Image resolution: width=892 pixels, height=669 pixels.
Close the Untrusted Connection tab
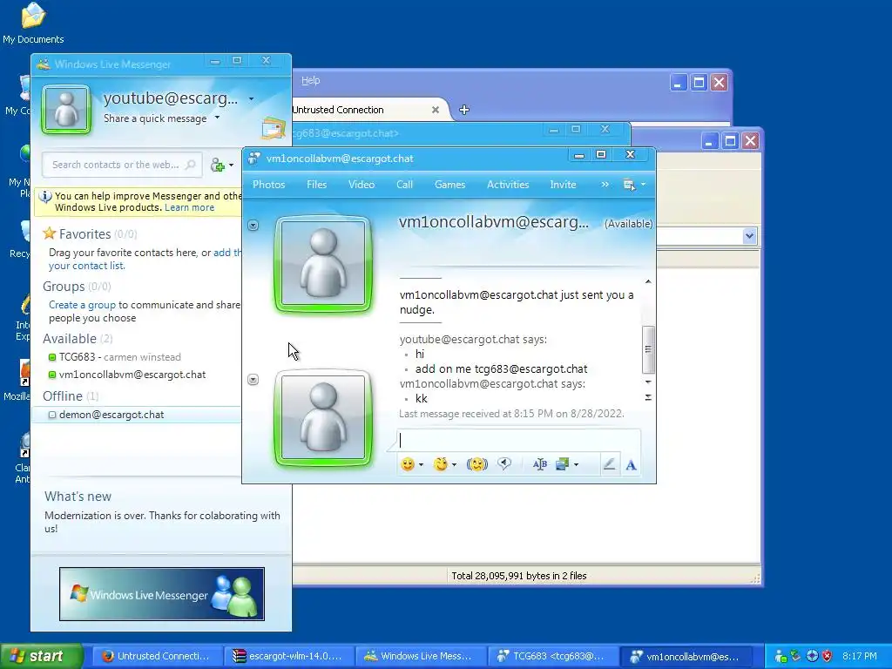point(436,110)
